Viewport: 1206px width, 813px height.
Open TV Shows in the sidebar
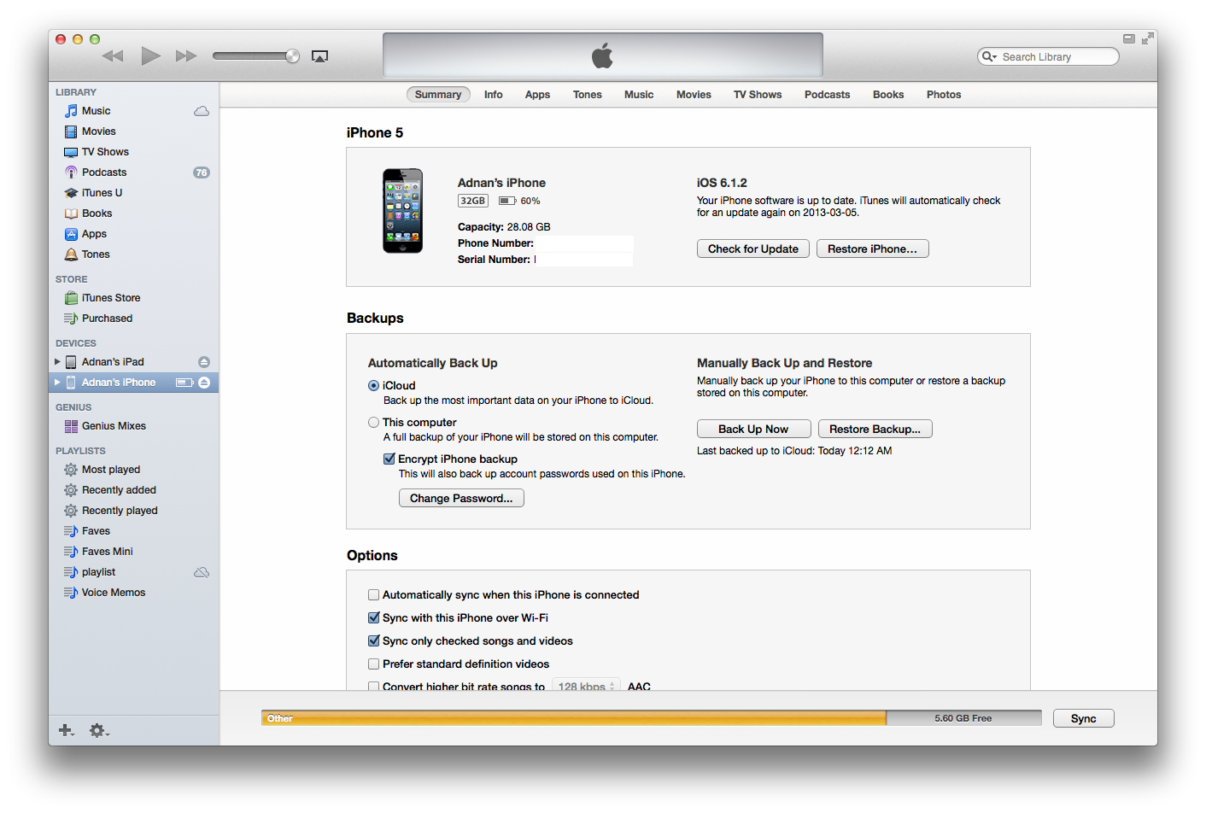pyautogui.click(x=105, y=152)
